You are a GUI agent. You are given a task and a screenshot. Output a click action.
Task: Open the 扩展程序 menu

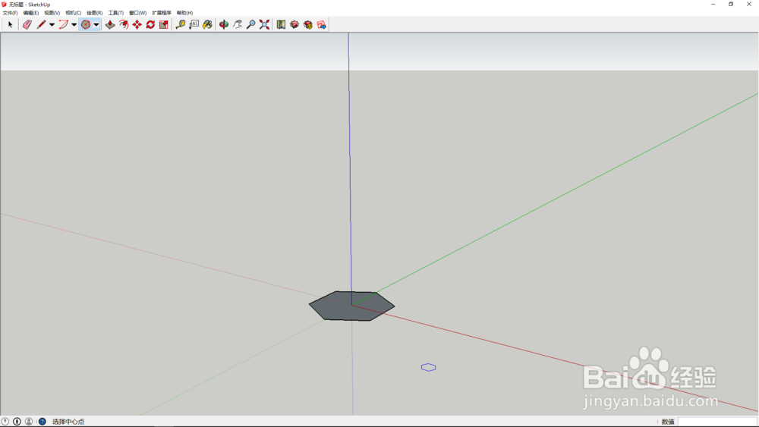coord(162,13)
